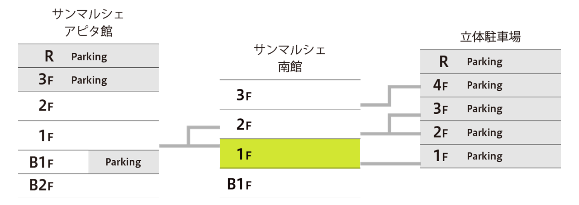Select R Parking in 立体駐車場
Viewport: 579px width, 205px height.
490,61
